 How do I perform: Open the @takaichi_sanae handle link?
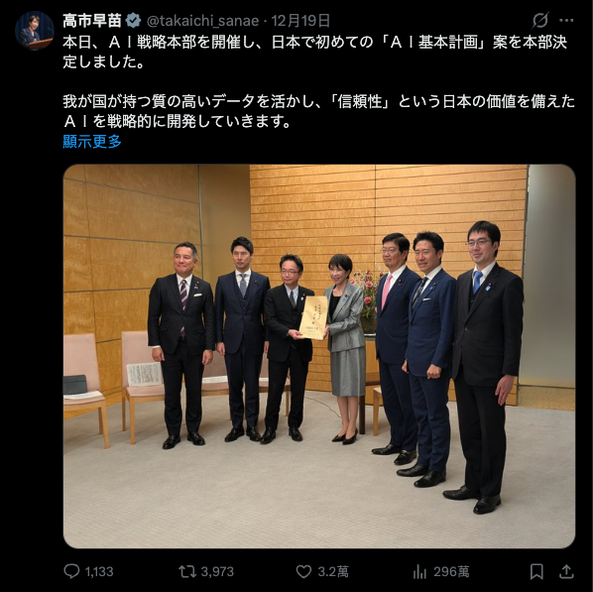coord(202,21)
